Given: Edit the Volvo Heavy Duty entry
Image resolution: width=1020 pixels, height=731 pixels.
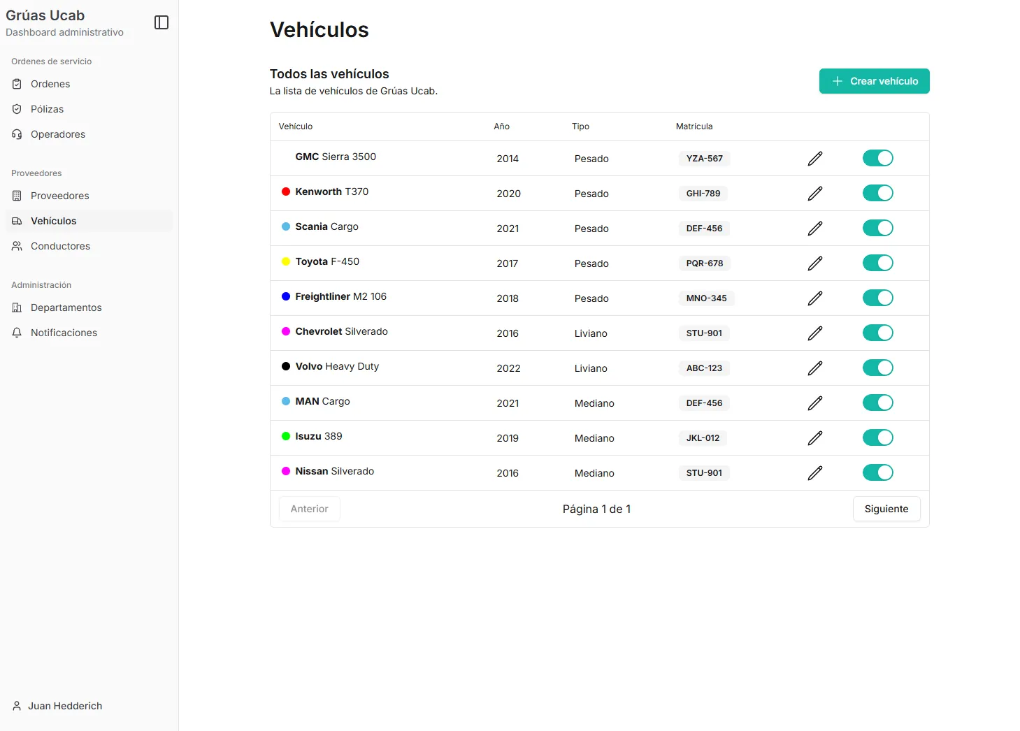Looking at the screenshot, I should pos(814,368).
